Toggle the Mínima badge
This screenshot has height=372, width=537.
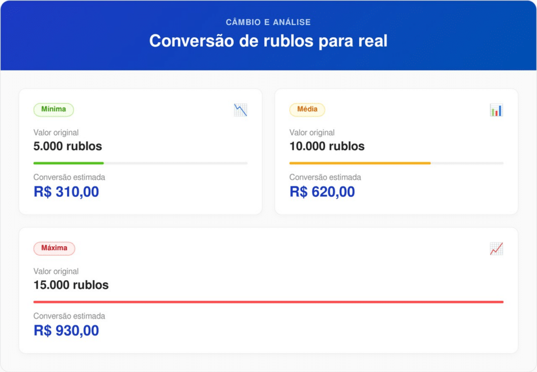click(53, 110)
